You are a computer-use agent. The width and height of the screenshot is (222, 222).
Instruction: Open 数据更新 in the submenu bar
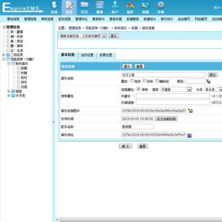(x=132, y=19)
